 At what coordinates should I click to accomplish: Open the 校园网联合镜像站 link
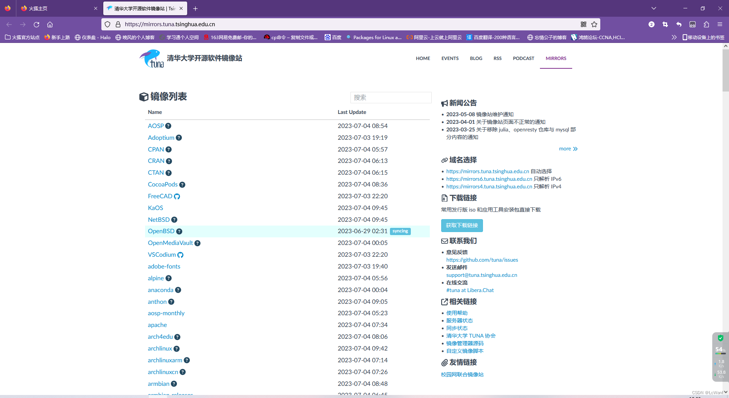[462, 375]
